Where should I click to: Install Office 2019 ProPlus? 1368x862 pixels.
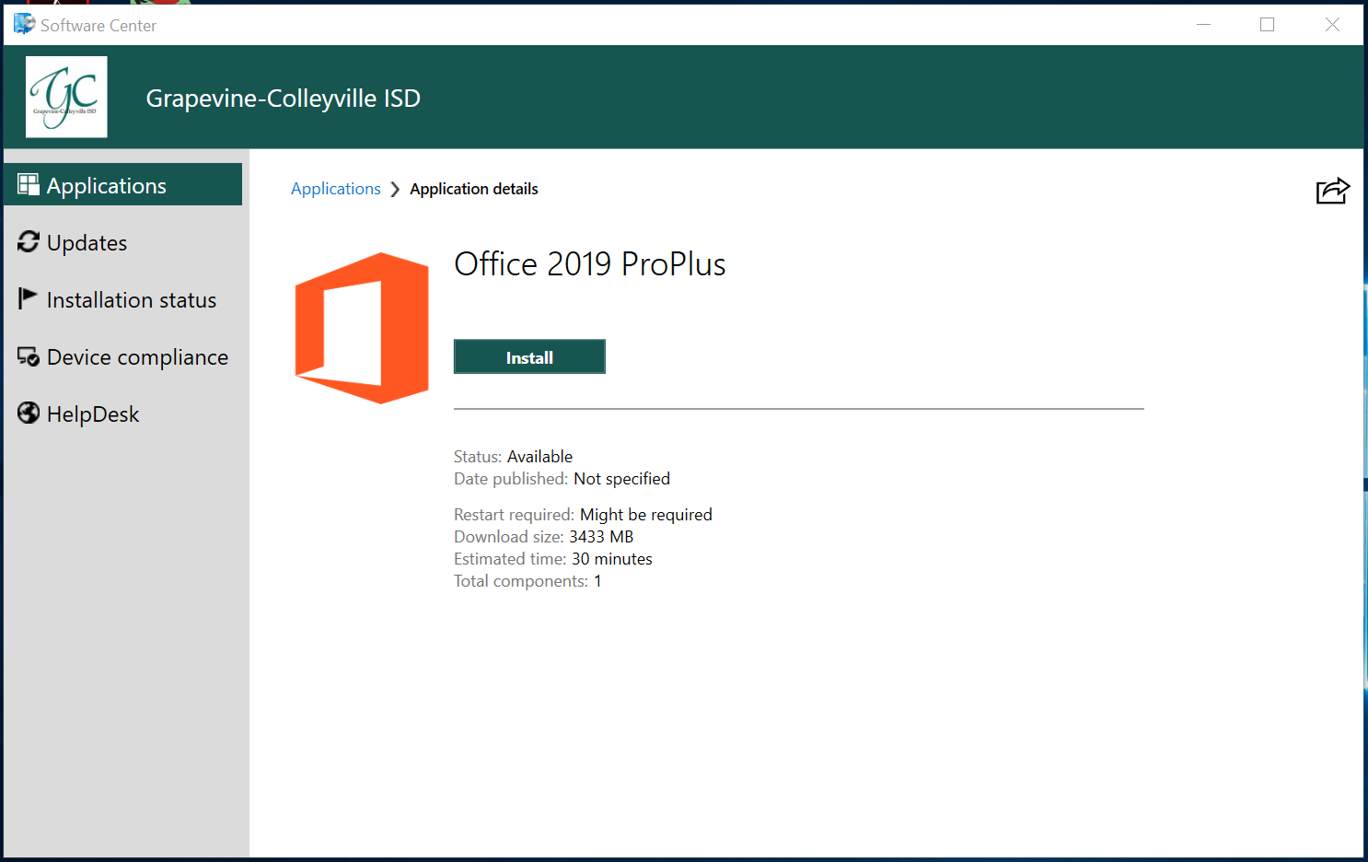pyautogui.click(x=529, y=356)
